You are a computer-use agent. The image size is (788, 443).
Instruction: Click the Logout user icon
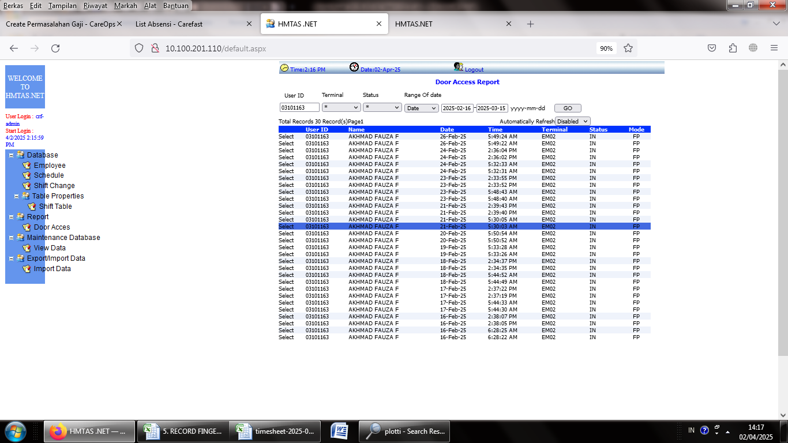pos(459,67)
